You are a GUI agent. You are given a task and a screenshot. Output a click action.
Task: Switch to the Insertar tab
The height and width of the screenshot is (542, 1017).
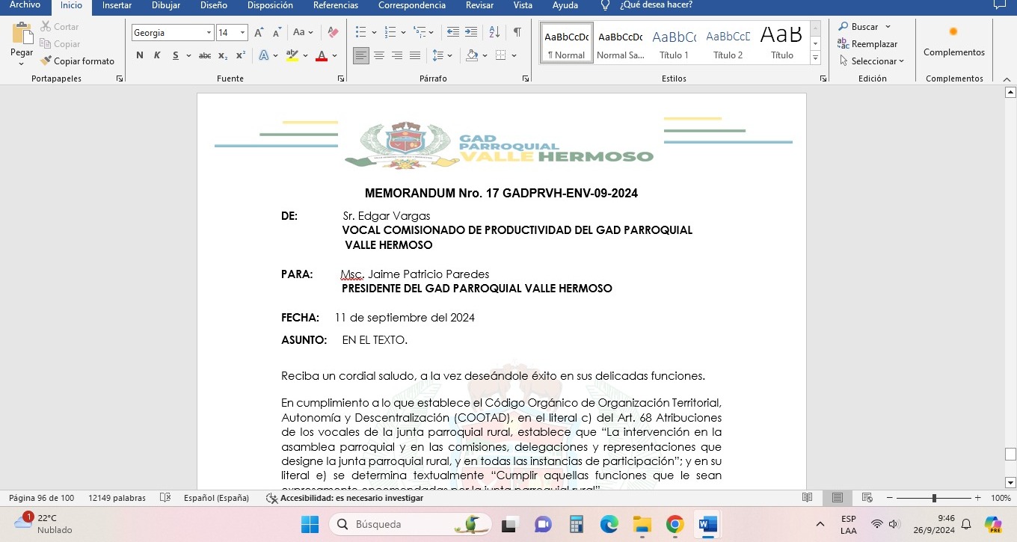click(117, 5)
